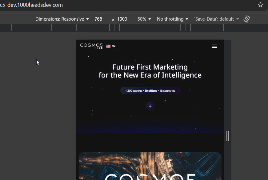268x180 pixels.
Task: Grab the viewport resize handle on right edge
Action: pos(227,136)
